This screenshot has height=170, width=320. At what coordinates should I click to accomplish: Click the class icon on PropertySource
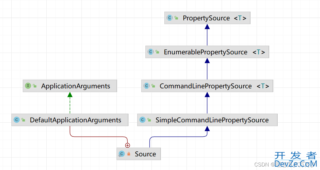coord(169,18)
